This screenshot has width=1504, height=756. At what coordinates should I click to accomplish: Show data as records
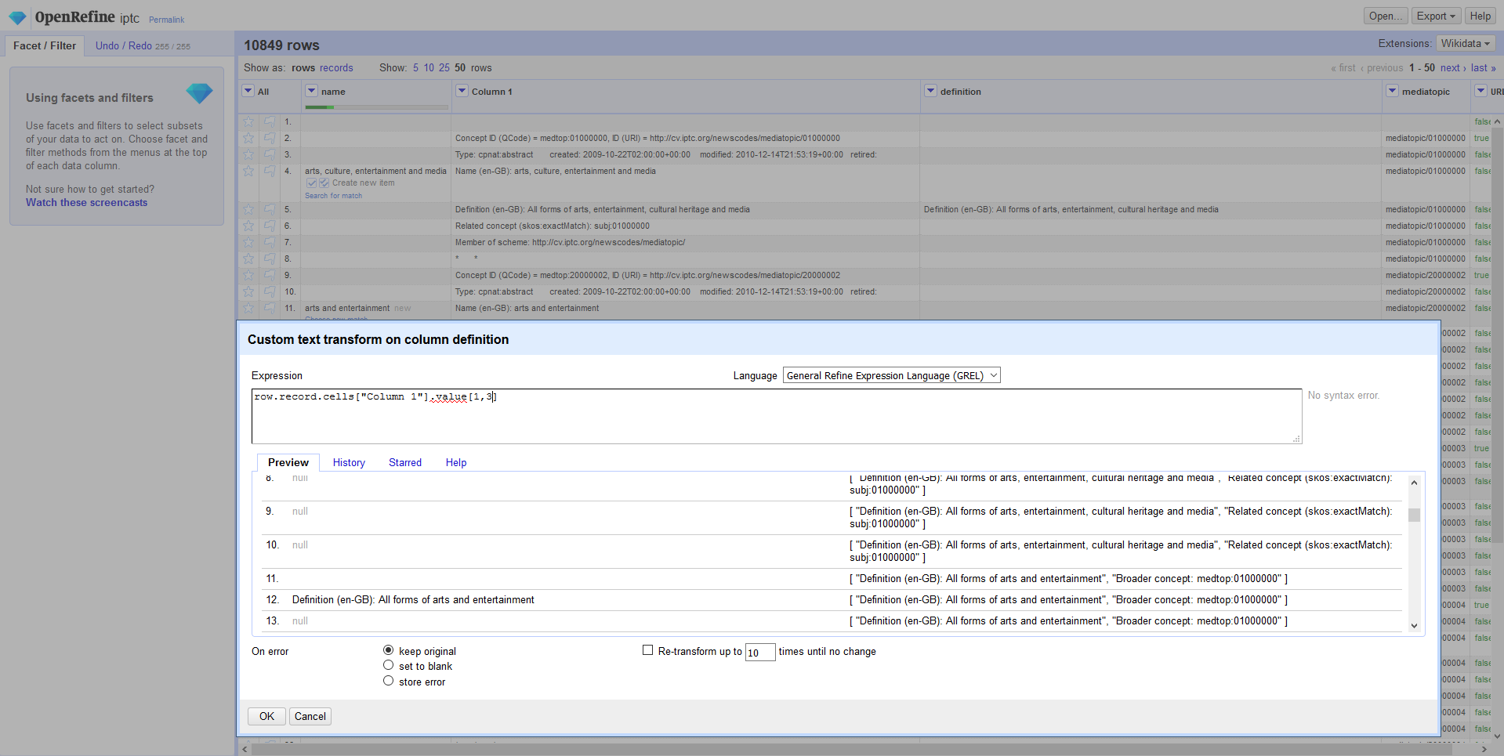[336, 68]
